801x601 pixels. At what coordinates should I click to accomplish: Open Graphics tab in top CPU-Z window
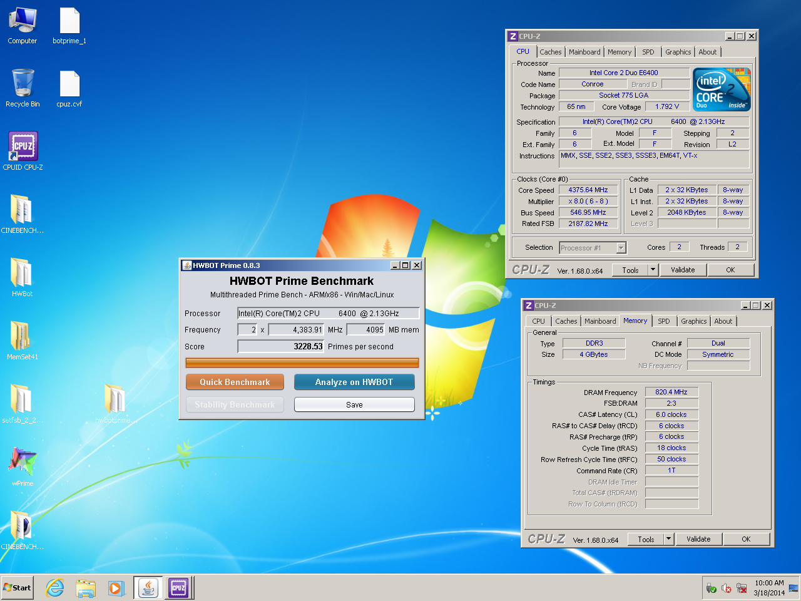point(678,52)
